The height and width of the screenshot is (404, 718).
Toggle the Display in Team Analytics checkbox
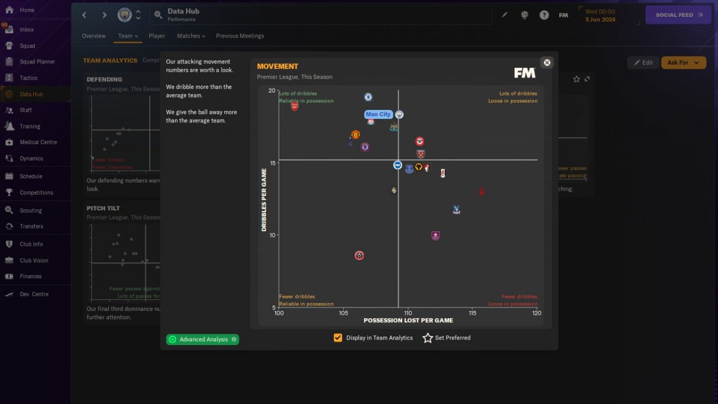pos(338,338)
